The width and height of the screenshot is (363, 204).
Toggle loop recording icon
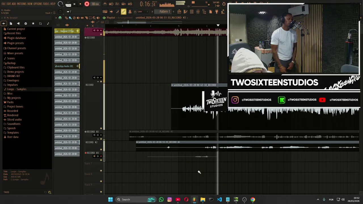130,4
